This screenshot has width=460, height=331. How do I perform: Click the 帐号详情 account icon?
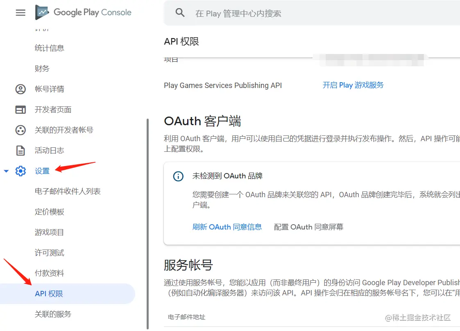click(x=20, y=89)
